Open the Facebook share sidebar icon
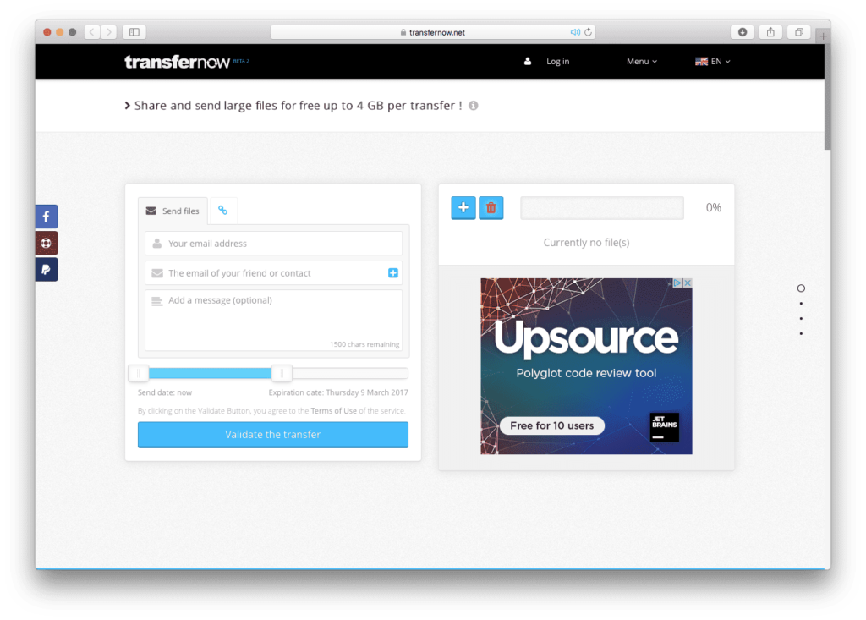Viewport: 866px width, 620px height. pos(46,217)
